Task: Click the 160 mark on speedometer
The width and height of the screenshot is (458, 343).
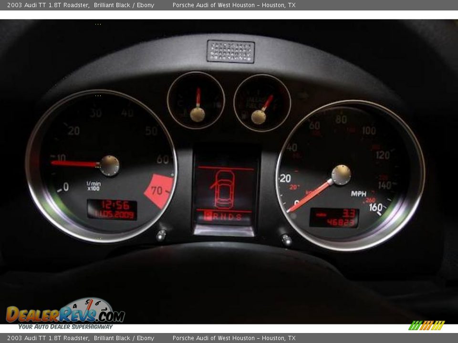Action: coord(375,207)
